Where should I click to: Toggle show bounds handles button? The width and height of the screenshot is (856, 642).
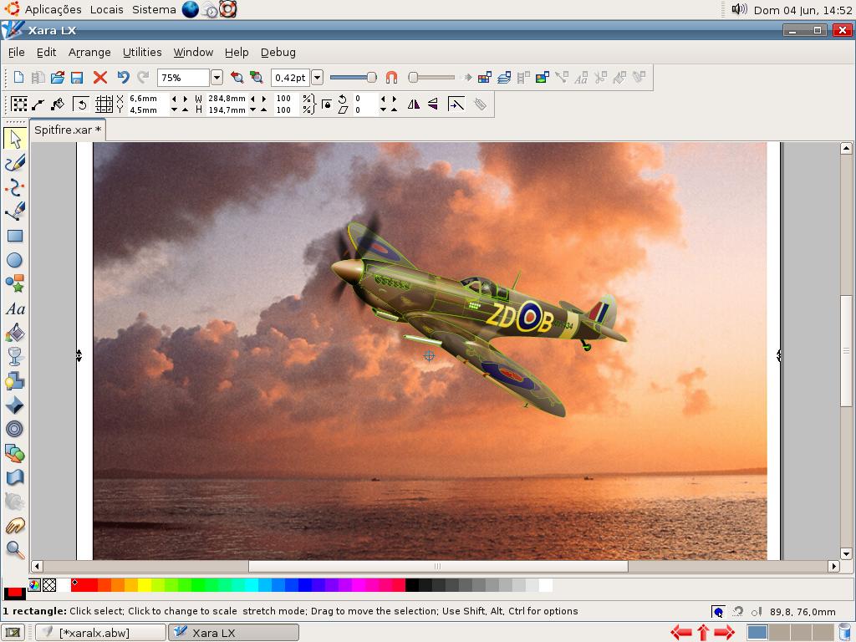point(19,104)
